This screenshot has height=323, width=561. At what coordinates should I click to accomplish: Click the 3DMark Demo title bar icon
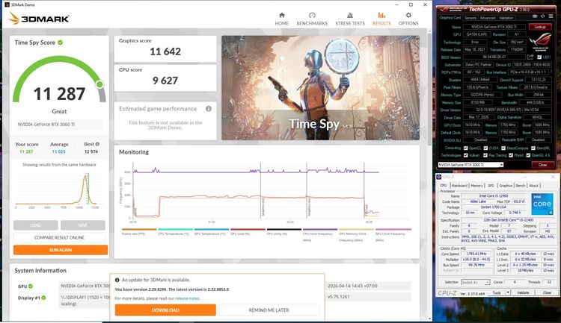pos(7,4)
